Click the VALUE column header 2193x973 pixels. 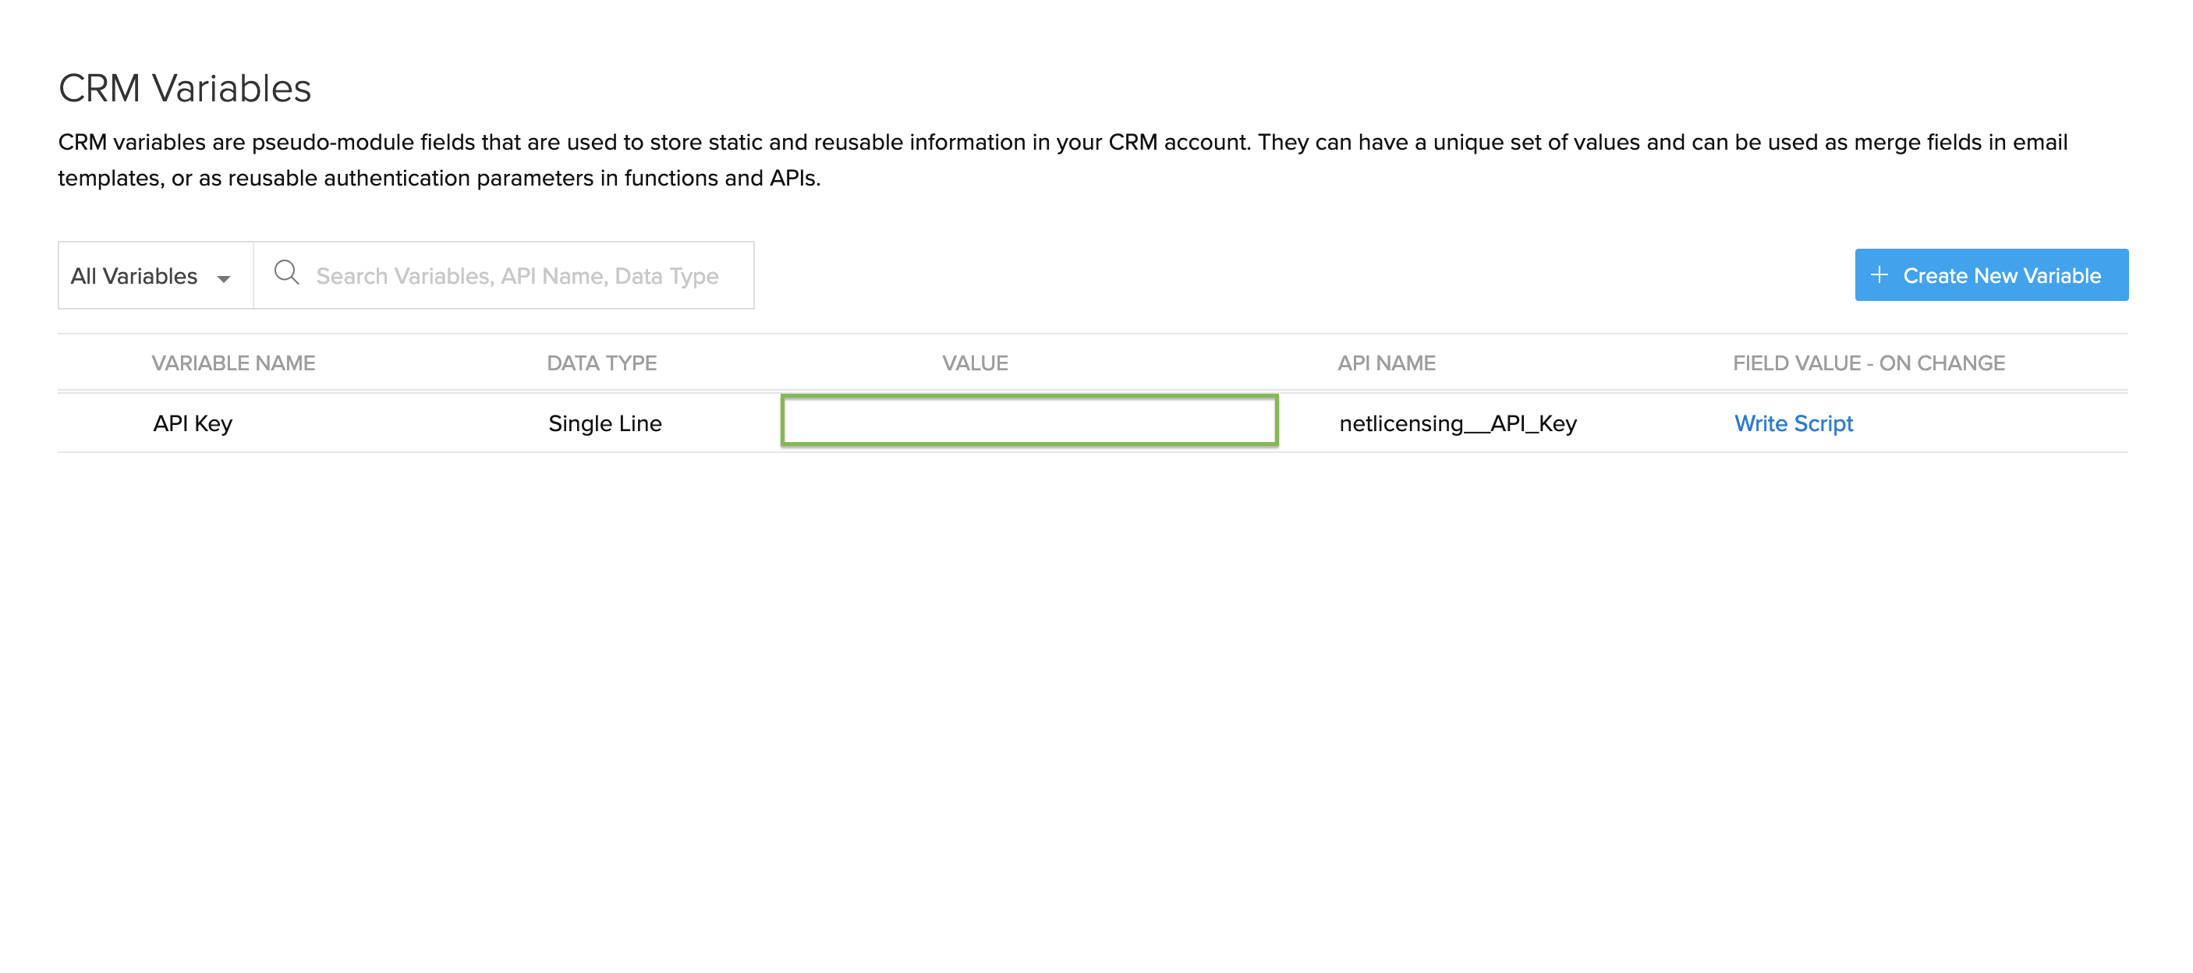(x=975, y=363)
